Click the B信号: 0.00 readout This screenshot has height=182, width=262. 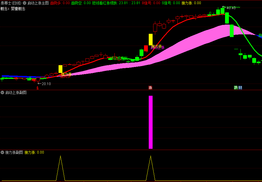coord(151,3)
